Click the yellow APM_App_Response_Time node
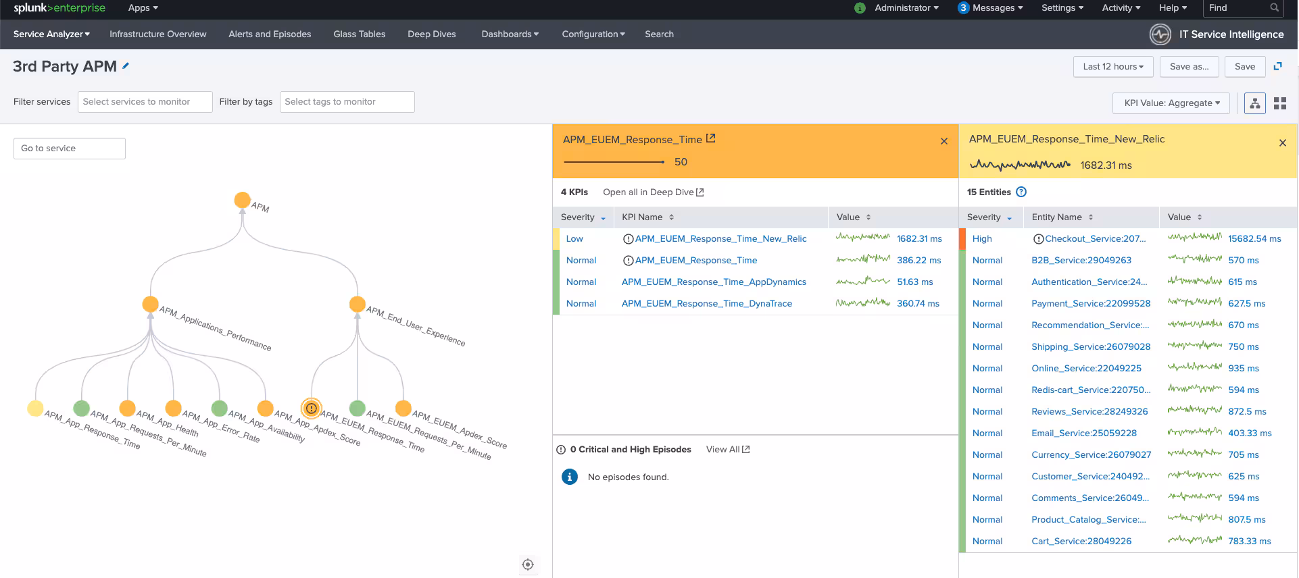 [x=35, y=409]
